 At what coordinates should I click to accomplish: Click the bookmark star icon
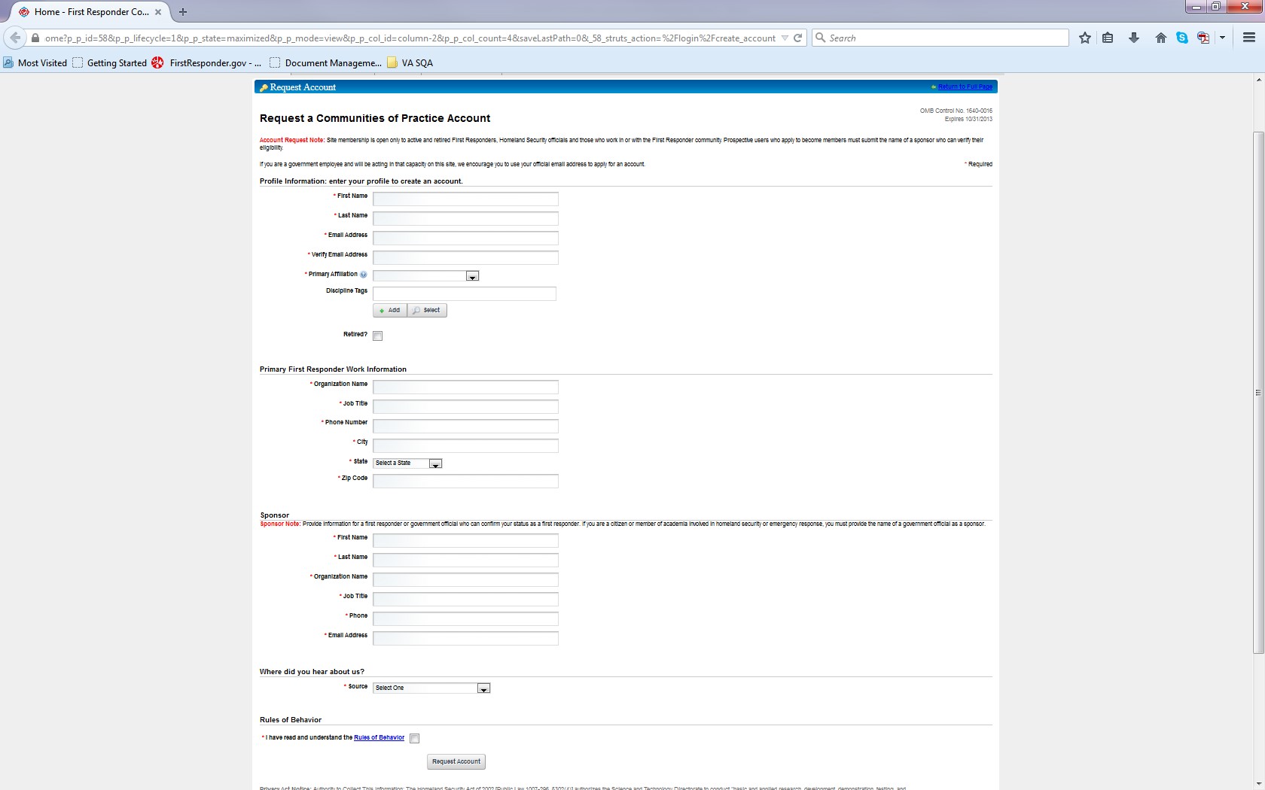pos(1084,38)
